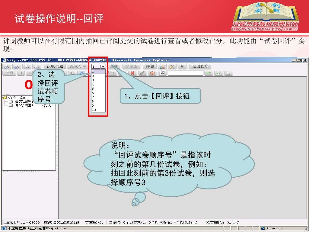Click the 提交分数 button
The height and width of the screenshot is (232, 309).
(78, 66)
